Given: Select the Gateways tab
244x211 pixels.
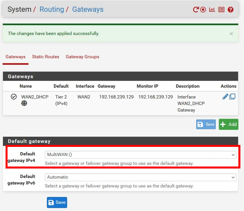Looking at the screenshot, I should [15, 57].
